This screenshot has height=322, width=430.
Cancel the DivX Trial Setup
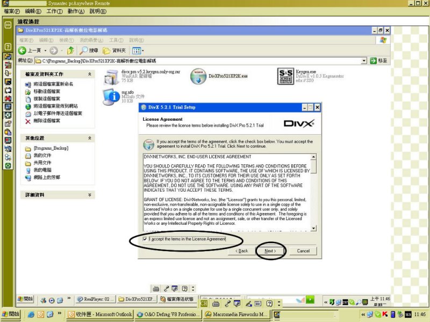point(303,251)
